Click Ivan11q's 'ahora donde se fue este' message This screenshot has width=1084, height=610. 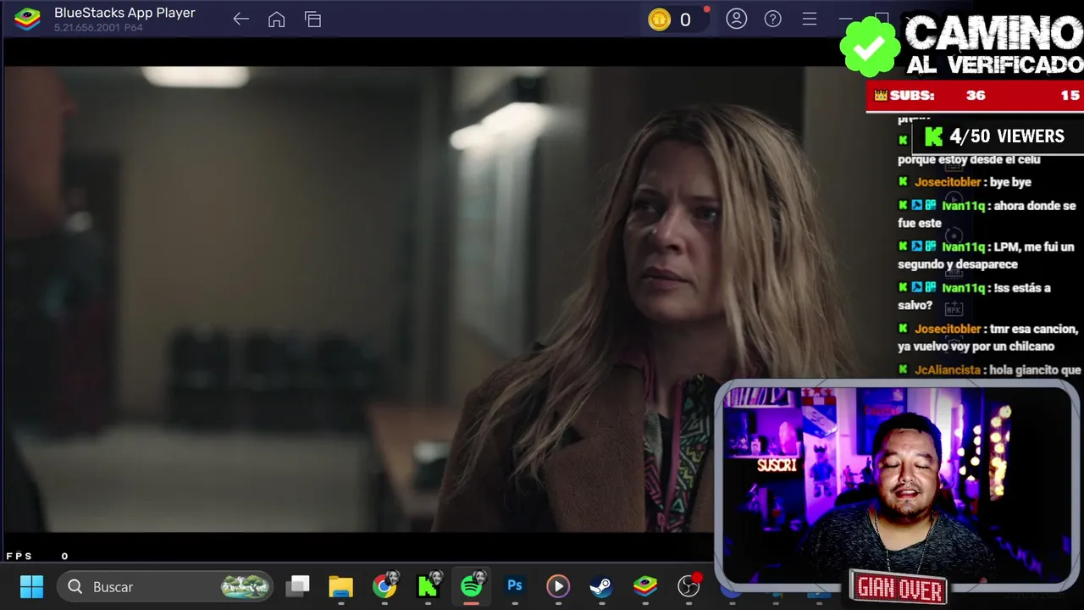tap(987, 214)
